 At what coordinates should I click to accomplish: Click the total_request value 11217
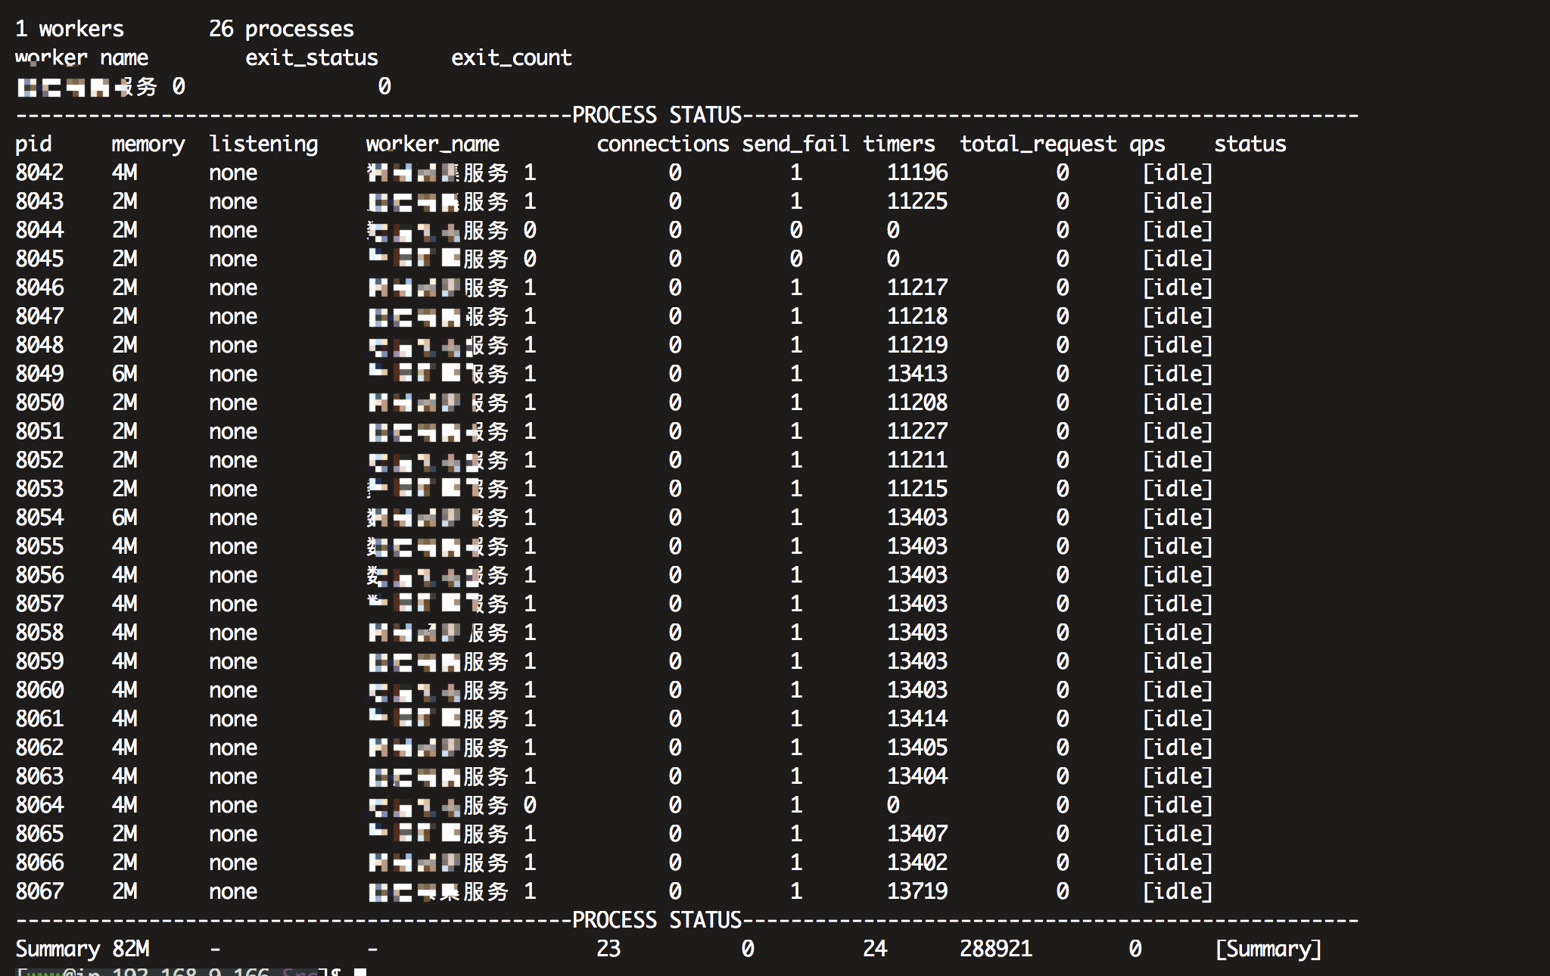point(917,288)
